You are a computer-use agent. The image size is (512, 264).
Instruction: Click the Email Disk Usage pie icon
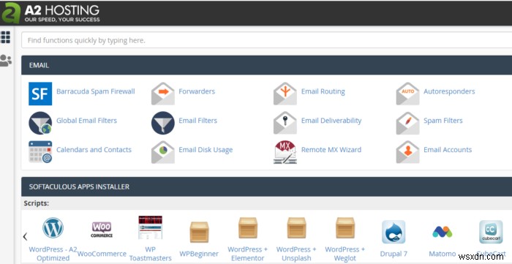point(163,152)
